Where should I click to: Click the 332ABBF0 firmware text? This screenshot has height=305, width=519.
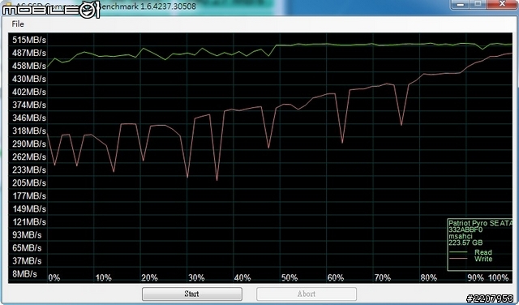pyautogui.click(x=465, y=230)
